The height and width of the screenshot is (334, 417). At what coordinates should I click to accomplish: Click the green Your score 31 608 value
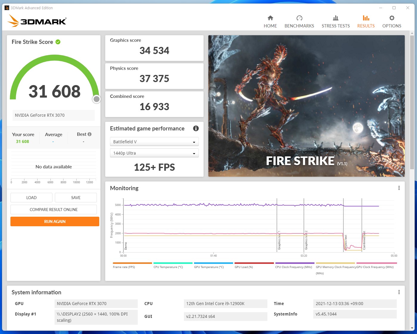coord(23,141)
